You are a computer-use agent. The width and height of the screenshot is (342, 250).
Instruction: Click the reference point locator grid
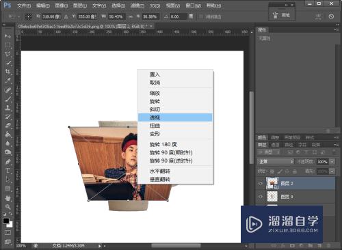coord(28,16)
